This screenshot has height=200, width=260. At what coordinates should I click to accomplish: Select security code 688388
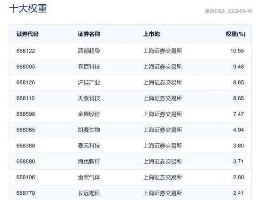26,146
